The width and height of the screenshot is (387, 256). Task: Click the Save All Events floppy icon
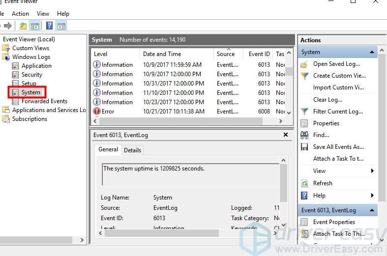pos(304,147)
